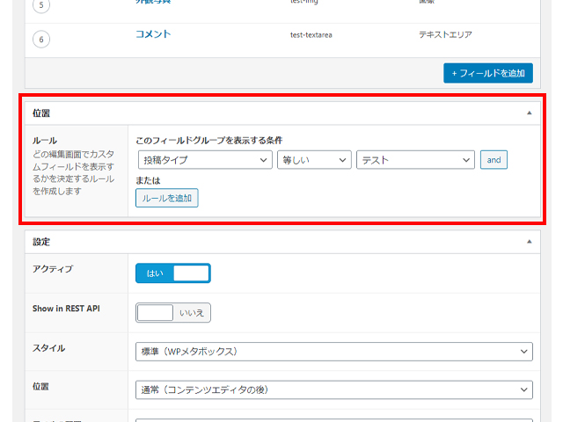Click the field order number 6 handle
This screenshot has width=563, height=422.
click(x=41, y=40)
